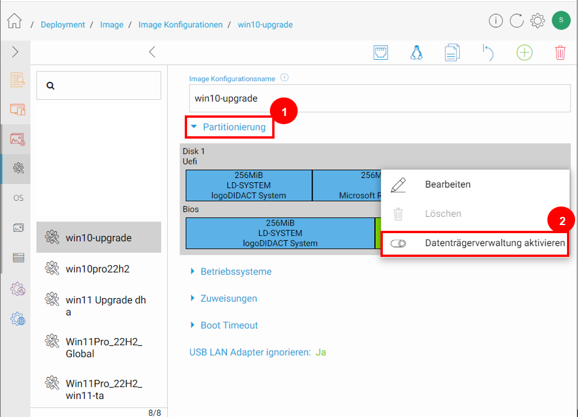Click the Image Konfigurationen breadcrumb link
The width and height of the screenshot is (578, 417).
pyautogui.click(x=180, y=25)
